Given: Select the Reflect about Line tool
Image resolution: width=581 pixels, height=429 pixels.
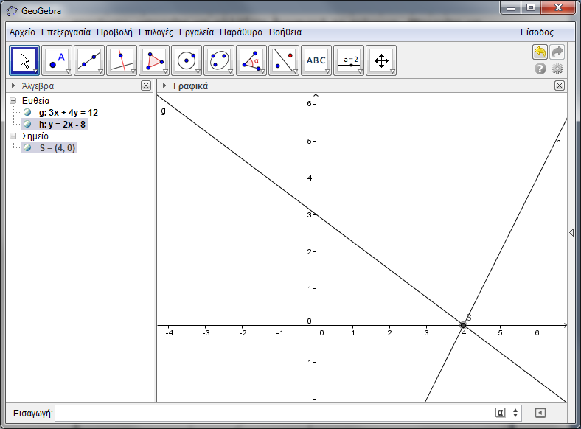Looking at the screenshot, I should point(284,60).
